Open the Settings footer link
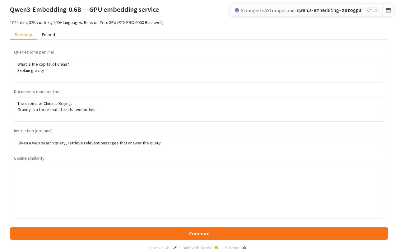The image size is (398, 249). coord(235,247)
